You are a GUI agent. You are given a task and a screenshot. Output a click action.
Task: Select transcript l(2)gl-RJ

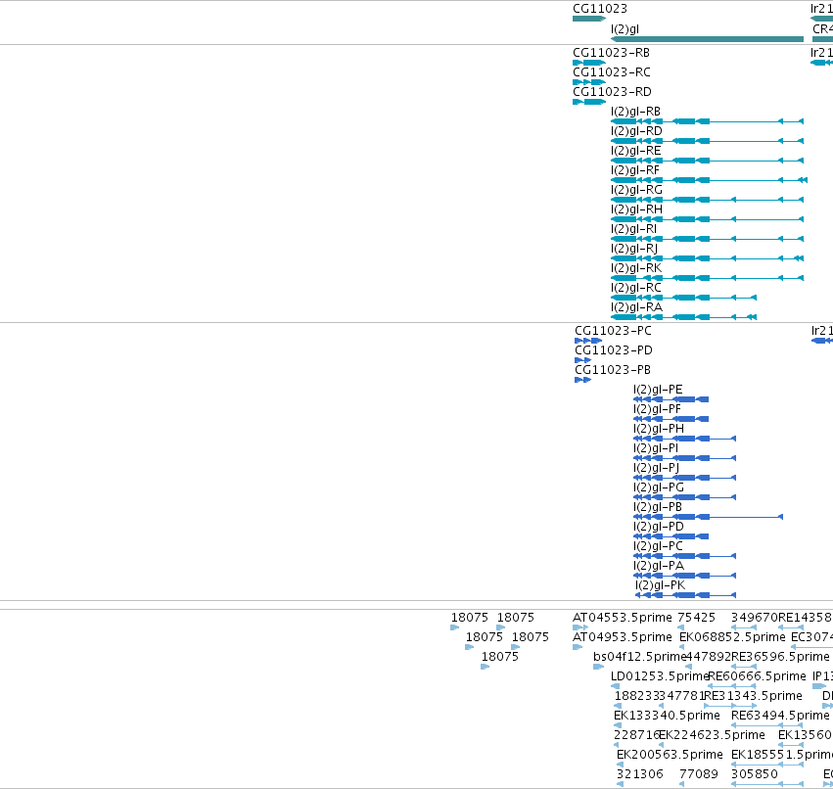pyautogui.click(x=707, y=258)
